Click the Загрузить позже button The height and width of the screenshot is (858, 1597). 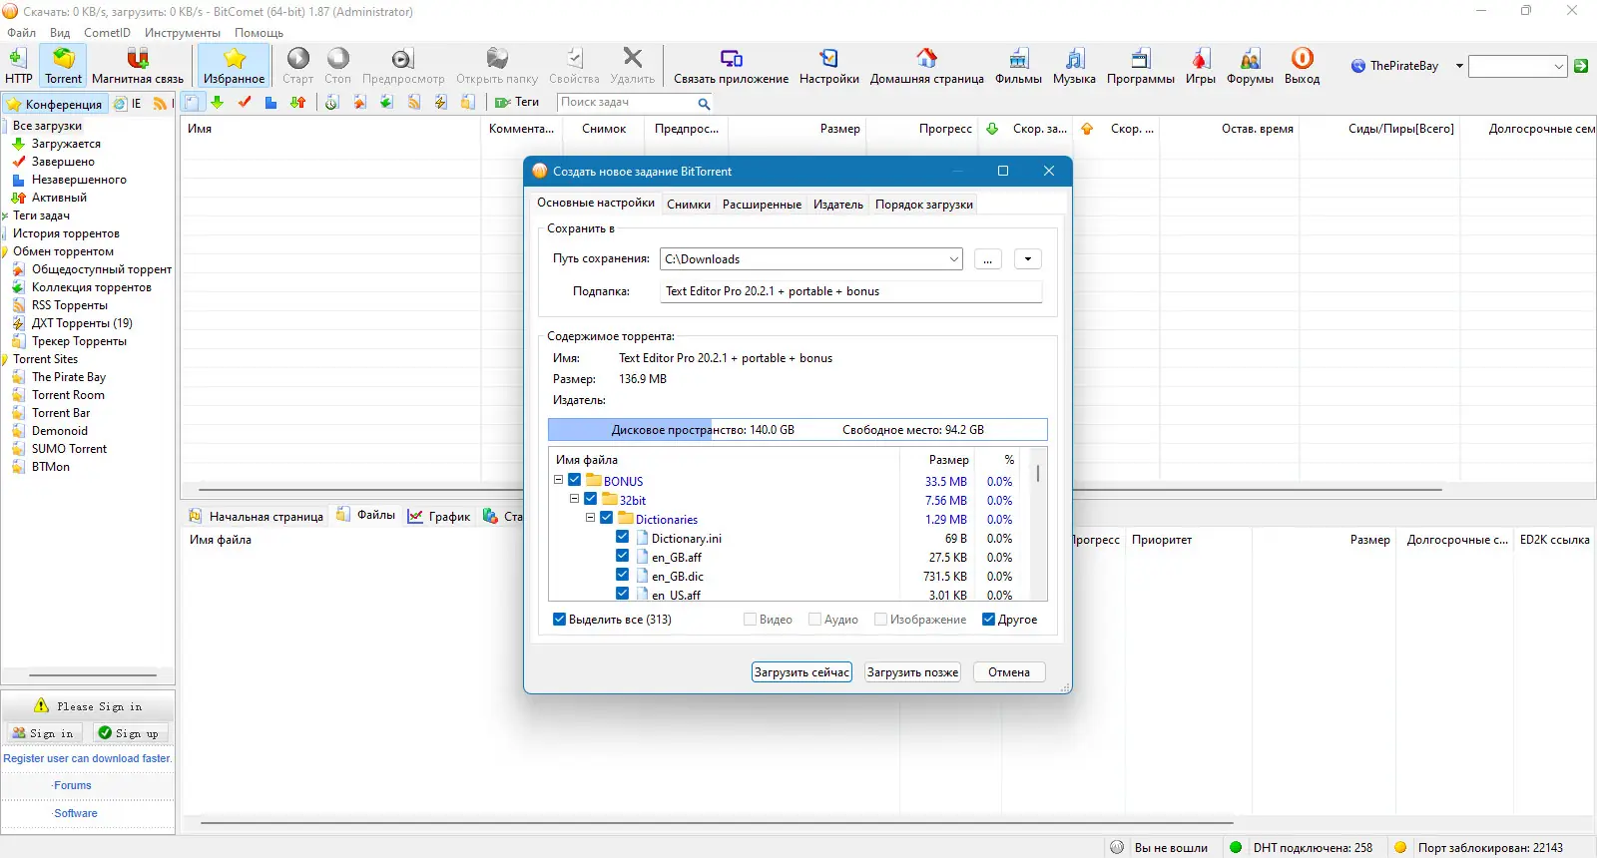[912, 672]
